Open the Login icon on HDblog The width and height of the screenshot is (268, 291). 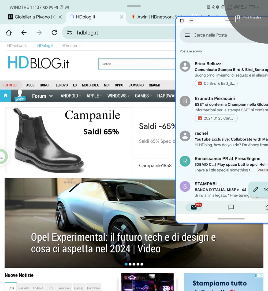click(20, 96)
